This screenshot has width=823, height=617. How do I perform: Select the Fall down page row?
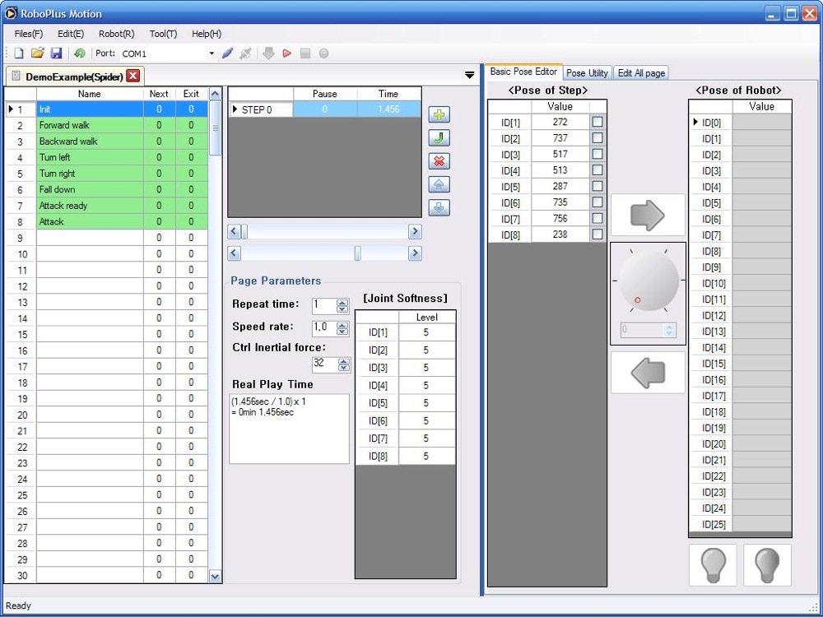tap(106, 189)
